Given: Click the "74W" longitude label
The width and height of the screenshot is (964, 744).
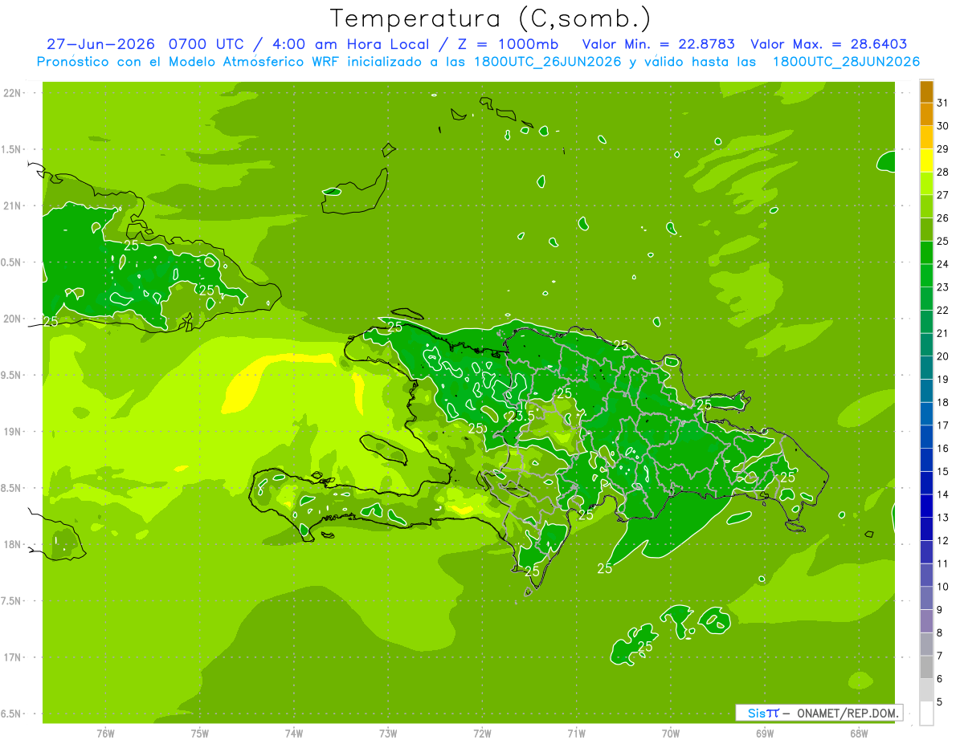Looking at the screenshot, I should click(x=294, y=734).
